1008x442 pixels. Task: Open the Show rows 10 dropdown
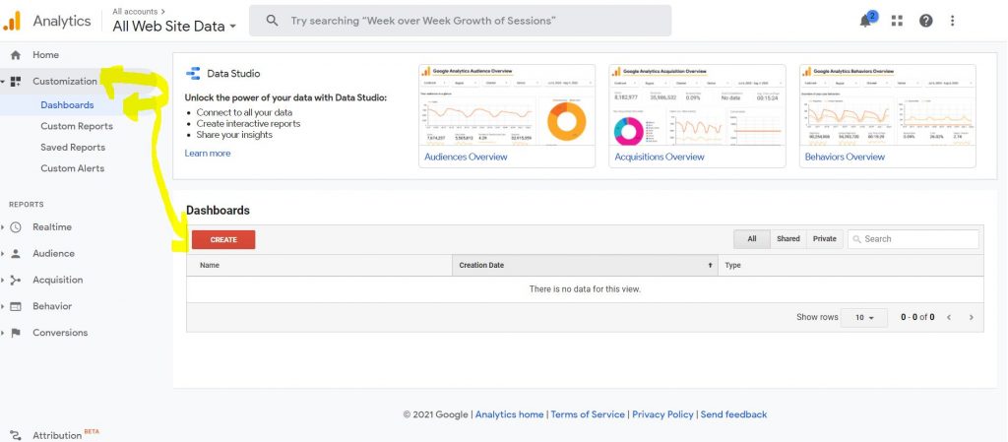[864, 317]
